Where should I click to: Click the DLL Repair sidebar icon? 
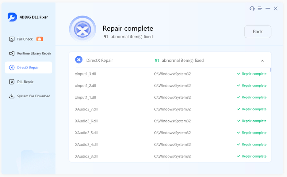[12, 82]
